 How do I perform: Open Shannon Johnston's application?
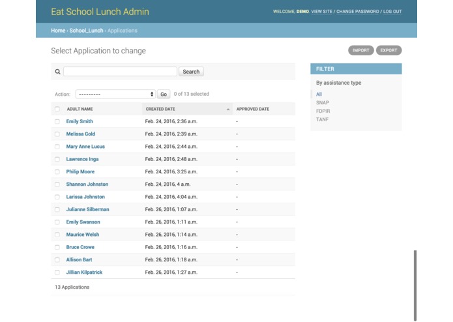(87, 184)
